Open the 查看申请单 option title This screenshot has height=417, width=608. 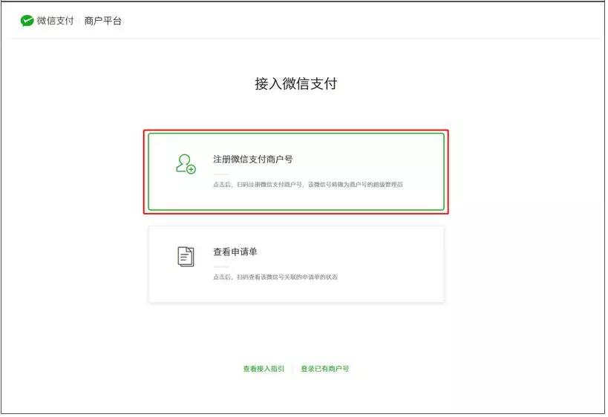click(x=235, y=252)
